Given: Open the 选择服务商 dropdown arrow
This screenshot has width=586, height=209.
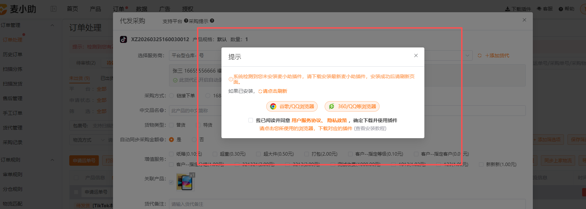Looking at the screenshot, I should (467, 55).
